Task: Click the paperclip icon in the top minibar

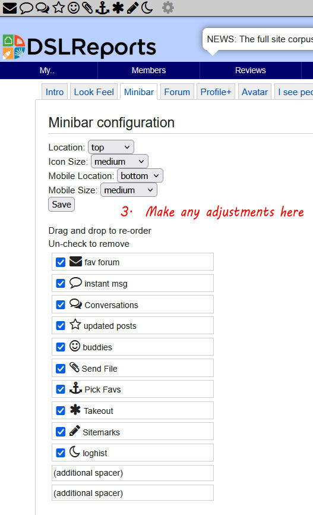Action: pos(87,8)
